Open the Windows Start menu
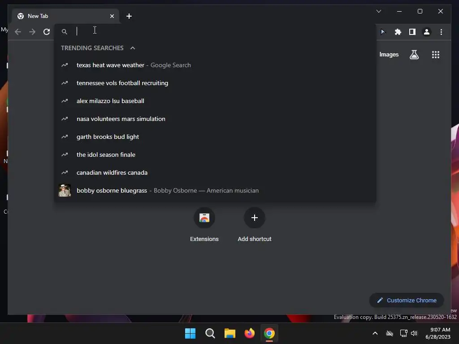This screenshot has width=459, height=344. 190,333
